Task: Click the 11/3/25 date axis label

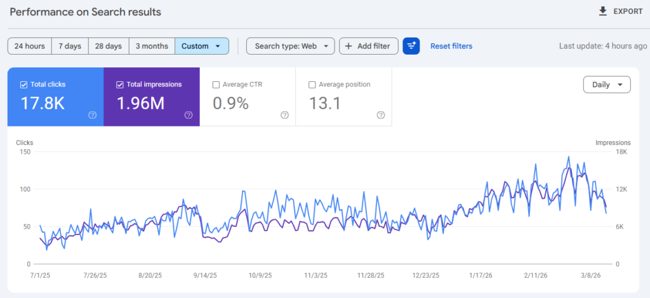Action: click(x=315, y=275)
